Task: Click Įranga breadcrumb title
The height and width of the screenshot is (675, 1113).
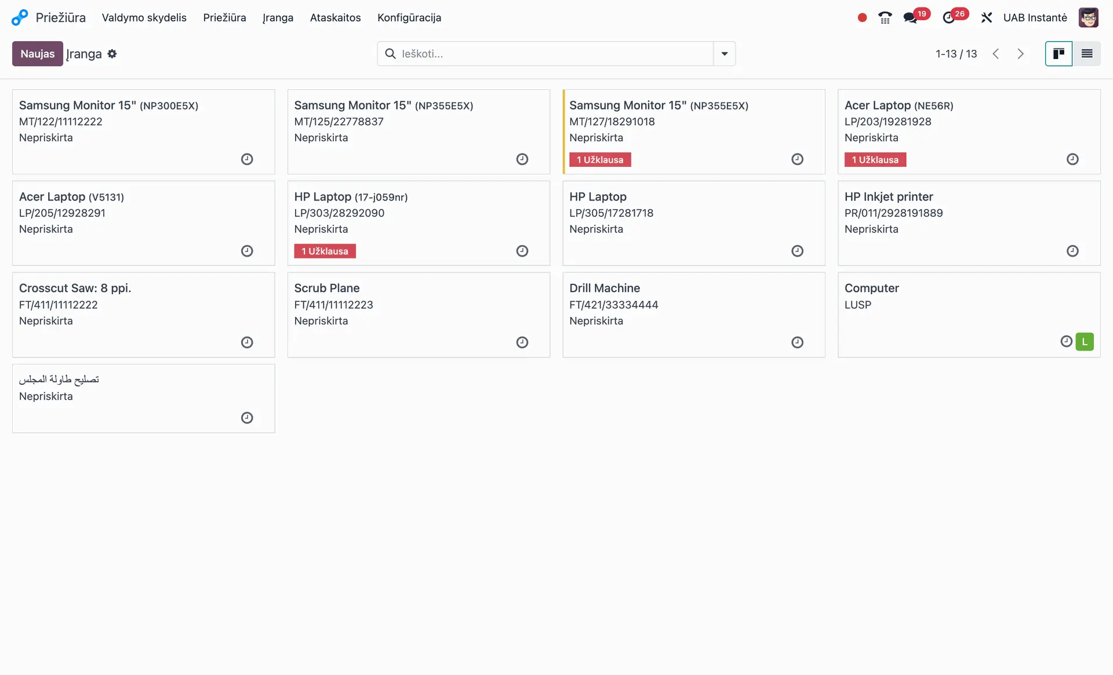Action: [84, 54]
